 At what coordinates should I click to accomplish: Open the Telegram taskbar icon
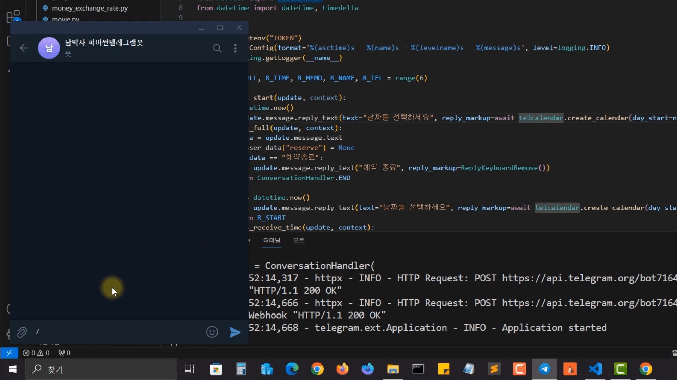click(544, 369)
